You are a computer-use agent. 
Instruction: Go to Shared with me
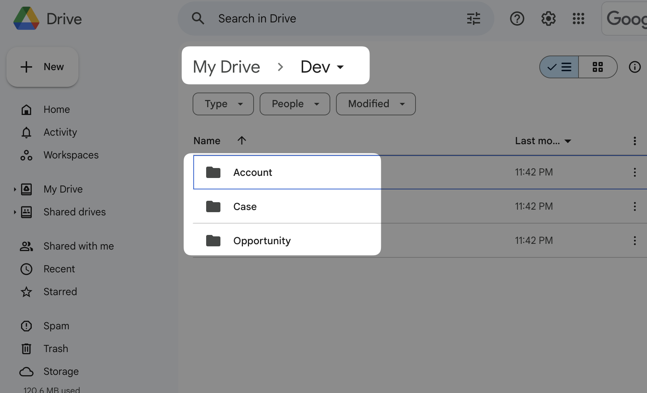(78, 246)
